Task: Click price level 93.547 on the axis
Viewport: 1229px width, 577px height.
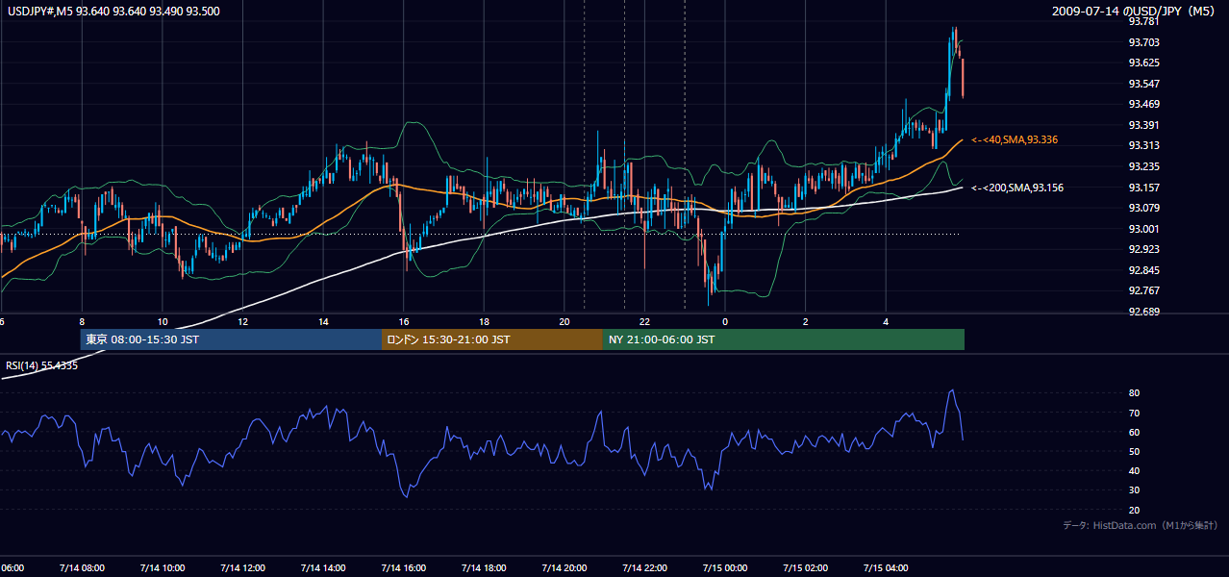Action: click(x=1143, y=84)
